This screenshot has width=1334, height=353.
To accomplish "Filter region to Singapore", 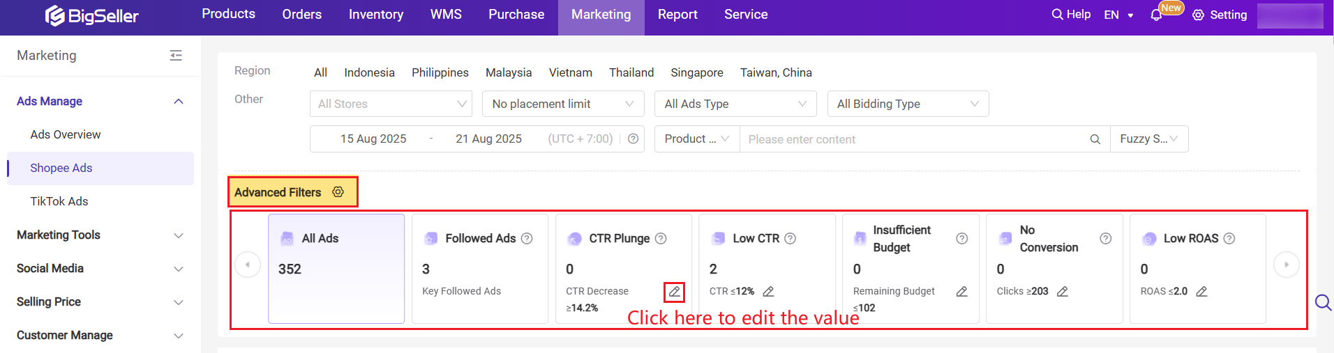I will pos(697,72).
